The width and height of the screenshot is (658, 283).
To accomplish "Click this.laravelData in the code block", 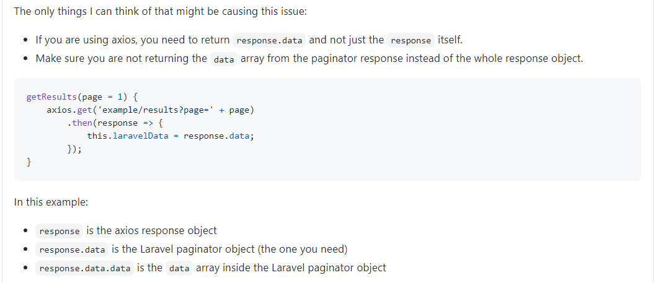I will 128,136.
